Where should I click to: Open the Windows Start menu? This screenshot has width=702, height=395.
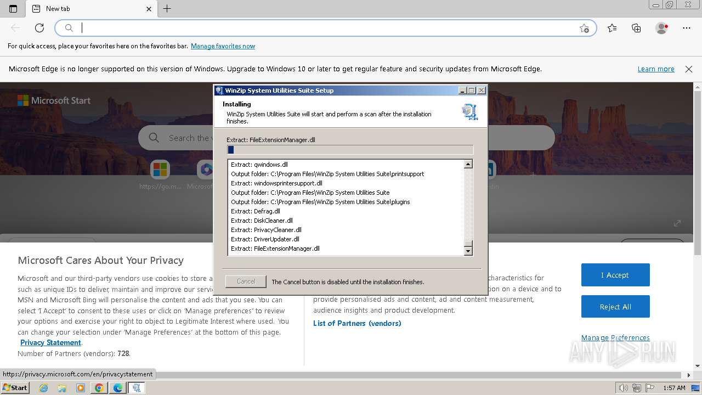(15, 388)
